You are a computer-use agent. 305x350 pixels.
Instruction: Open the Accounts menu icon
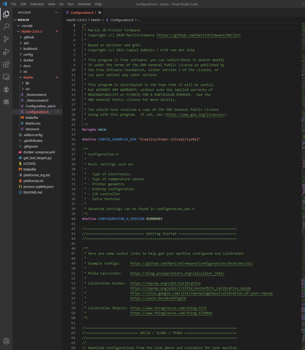6,341
